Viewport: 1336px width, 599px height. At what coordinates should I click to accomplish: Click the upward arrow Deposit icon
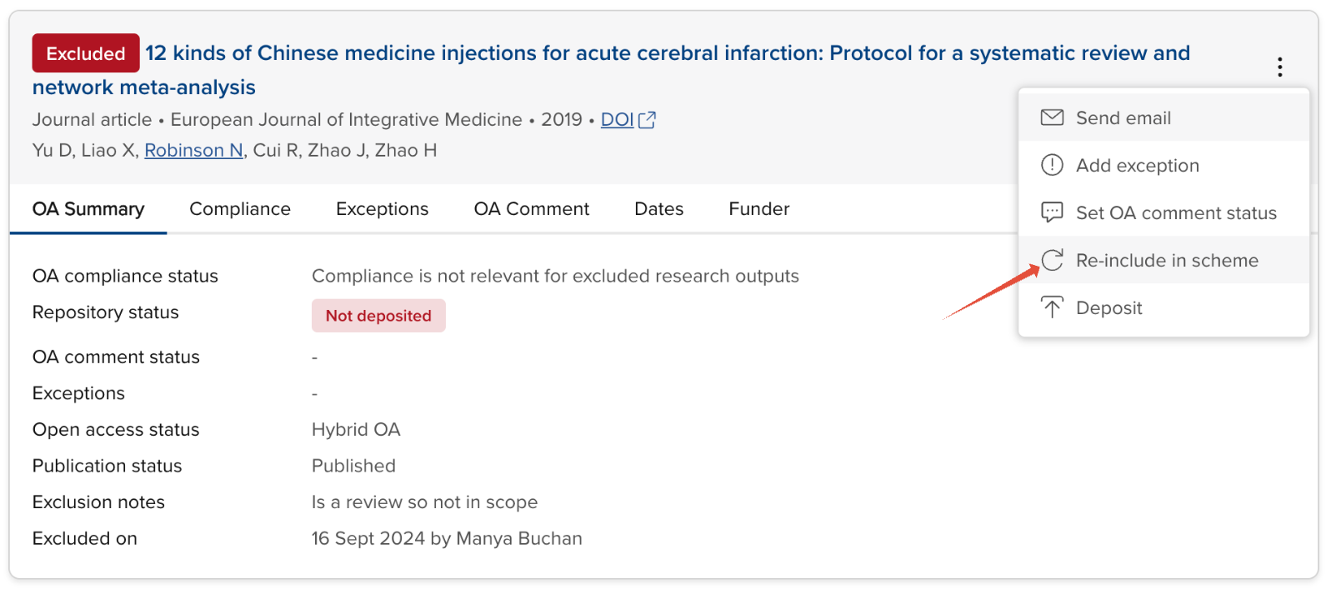coord(1052,307)
